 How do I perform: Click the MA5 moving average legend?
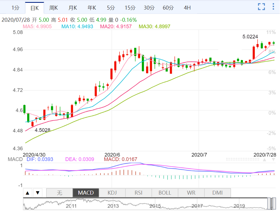coord(37,27)
